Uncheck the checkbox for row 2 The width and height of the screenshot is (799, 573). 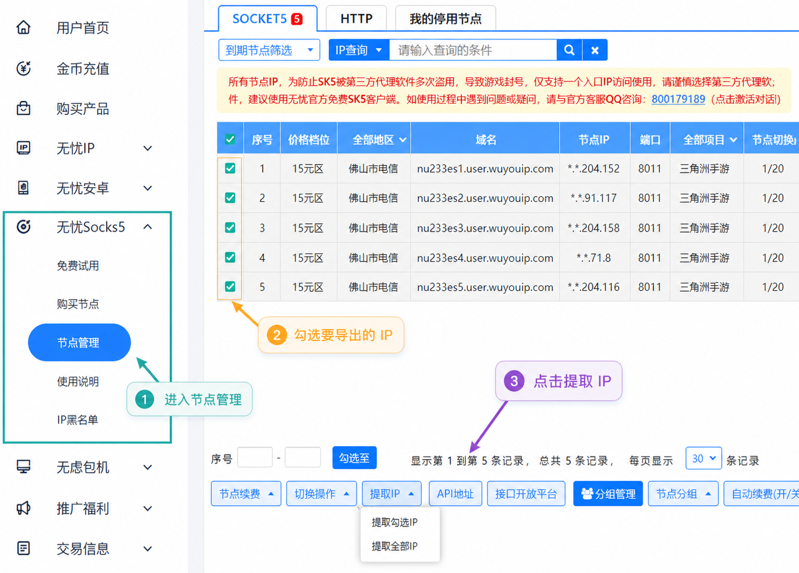(230, 198)
